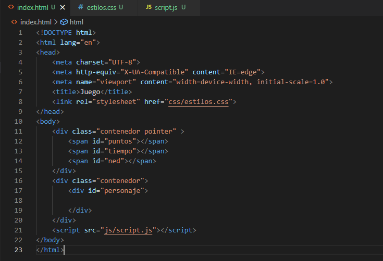The image size is (383, 261).
Task: Click "viewport" name value
Action: point(116,82)
